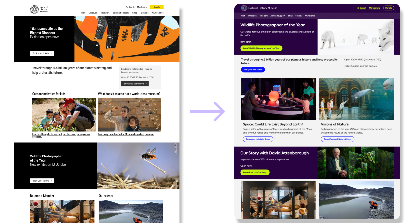
Task: Click the Titanosaur dinosaur illustration banner
Action: point(127,38)
